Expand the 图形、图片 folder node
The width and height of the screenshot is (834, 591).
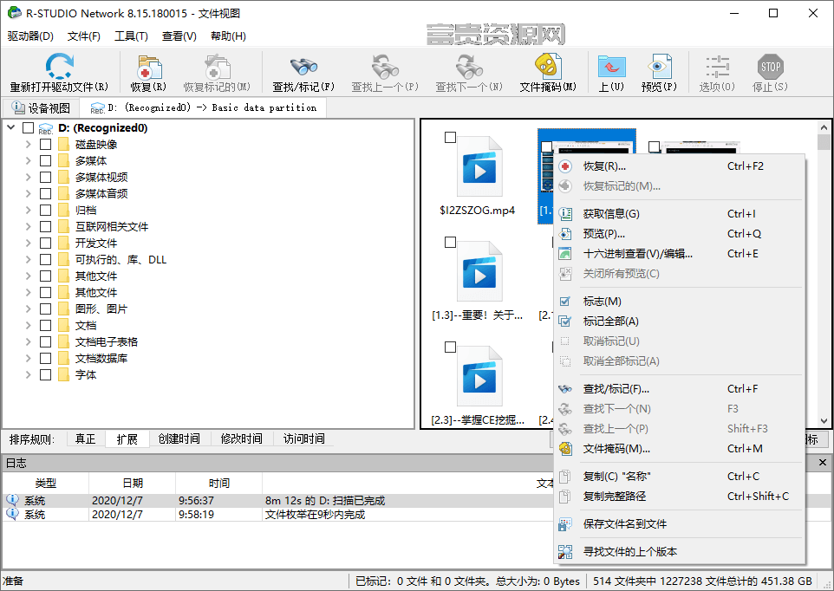(x=29, y=308)
